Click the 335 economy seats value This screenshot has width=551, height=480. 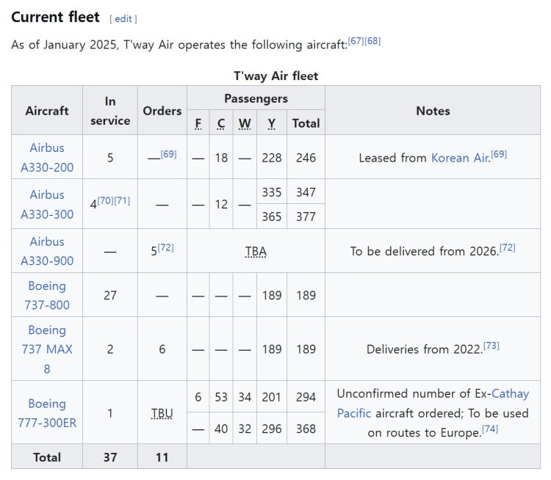272,192
